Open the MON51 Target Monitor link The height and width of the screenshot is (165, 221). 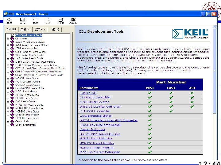(96, 138)
